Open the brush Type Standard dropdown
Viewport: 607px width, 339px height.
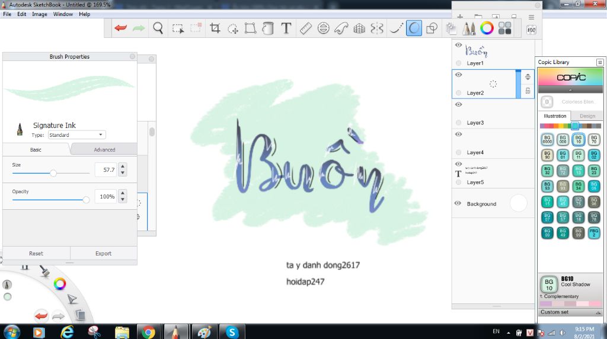click(76, 135)
